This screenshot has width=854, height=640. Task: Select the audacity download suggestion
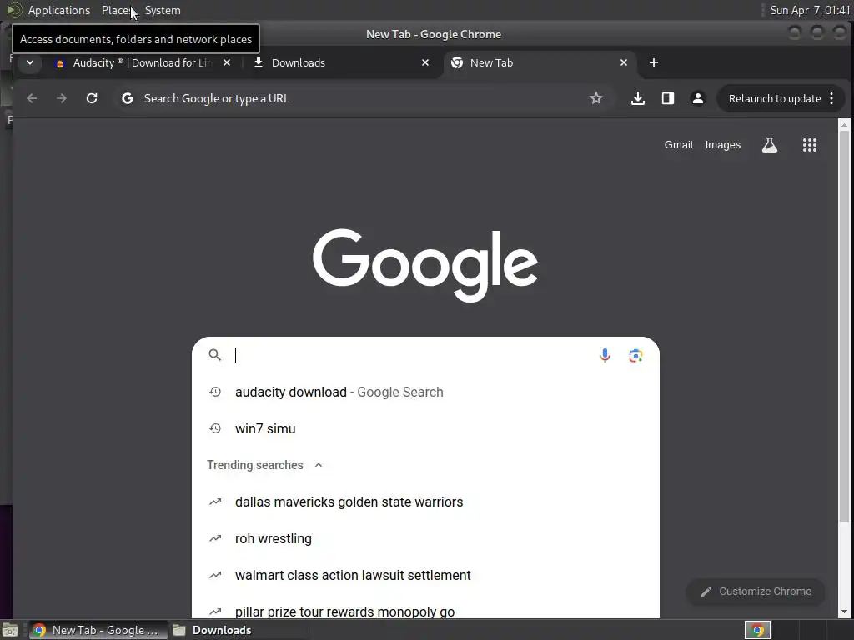425,392
